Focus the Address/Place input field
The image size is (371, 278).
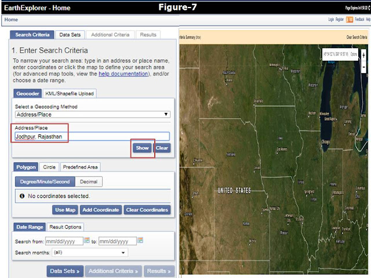pyautogui.click(x=92, y=137)
